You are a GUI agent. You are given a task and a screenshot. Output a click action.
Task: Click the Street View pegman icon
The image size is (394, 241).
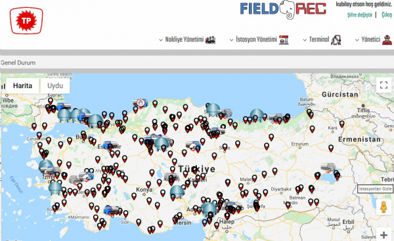coord(383,207)
